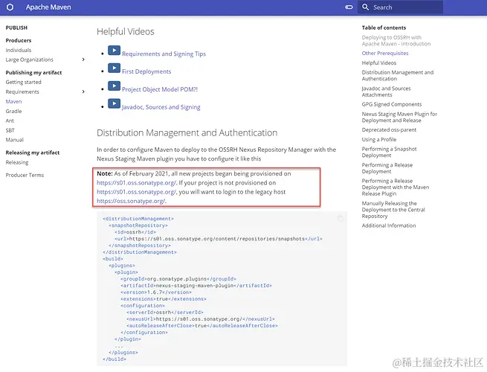Jump to Manually Releasing the Deployment section
The width and height of the screenshot is (487, 372).
click(x=393, y=210)
